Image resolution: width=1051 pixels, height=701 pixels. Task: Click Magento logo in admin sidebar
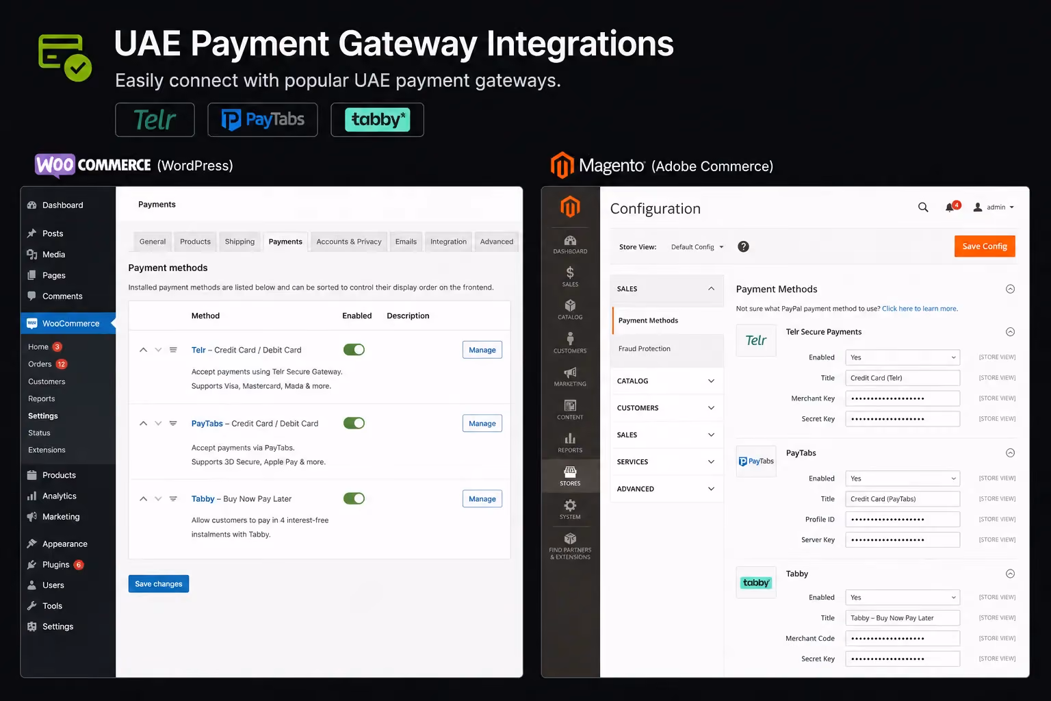[570, 206]
